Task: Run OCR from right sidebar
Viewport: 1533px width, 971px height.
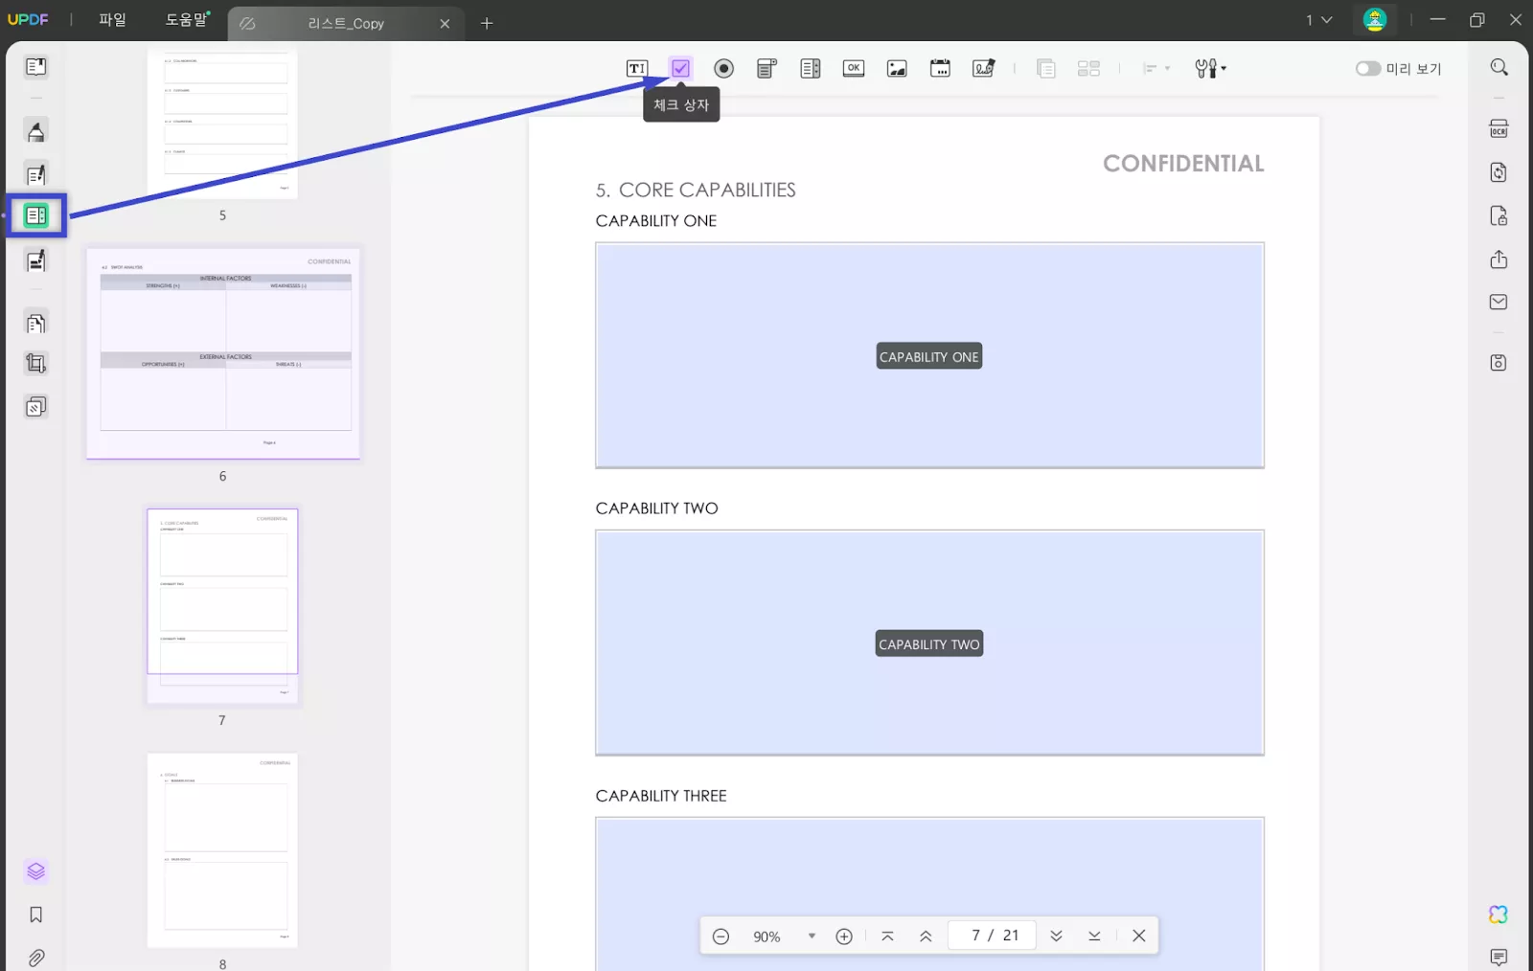Action: pyautogui.click(x=1499, y=129)
